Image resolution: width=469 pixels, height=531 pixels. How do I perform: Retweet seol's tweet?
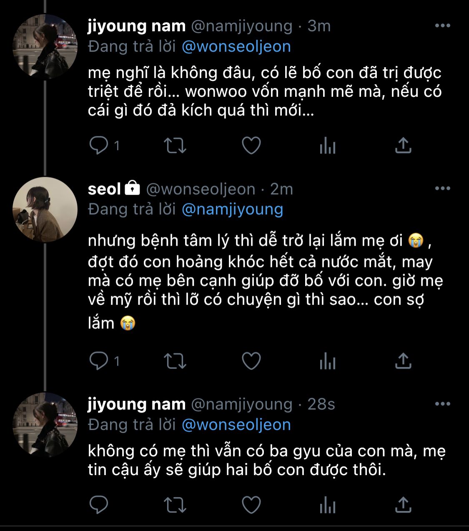[175, 361]
